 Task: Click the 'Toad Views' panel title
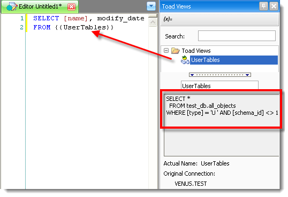pyautogui.click(x=176, y=6)
